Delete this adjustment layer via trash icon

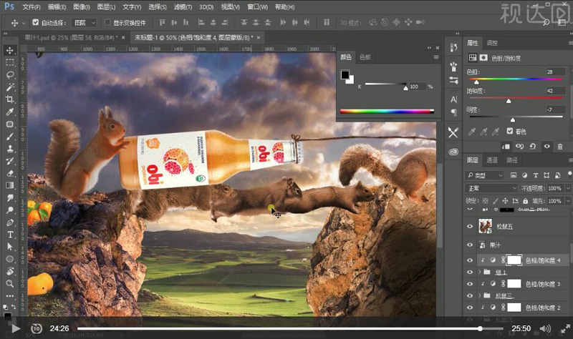point(560,147)
